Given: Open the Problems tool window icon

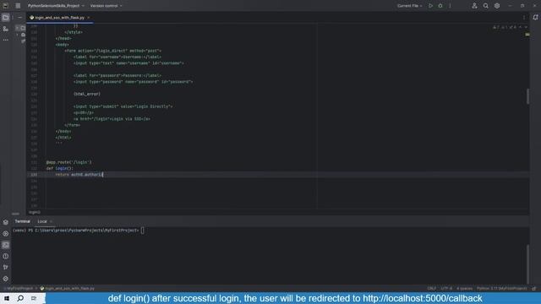Looking at the screenshot, I should click(6, 256).
